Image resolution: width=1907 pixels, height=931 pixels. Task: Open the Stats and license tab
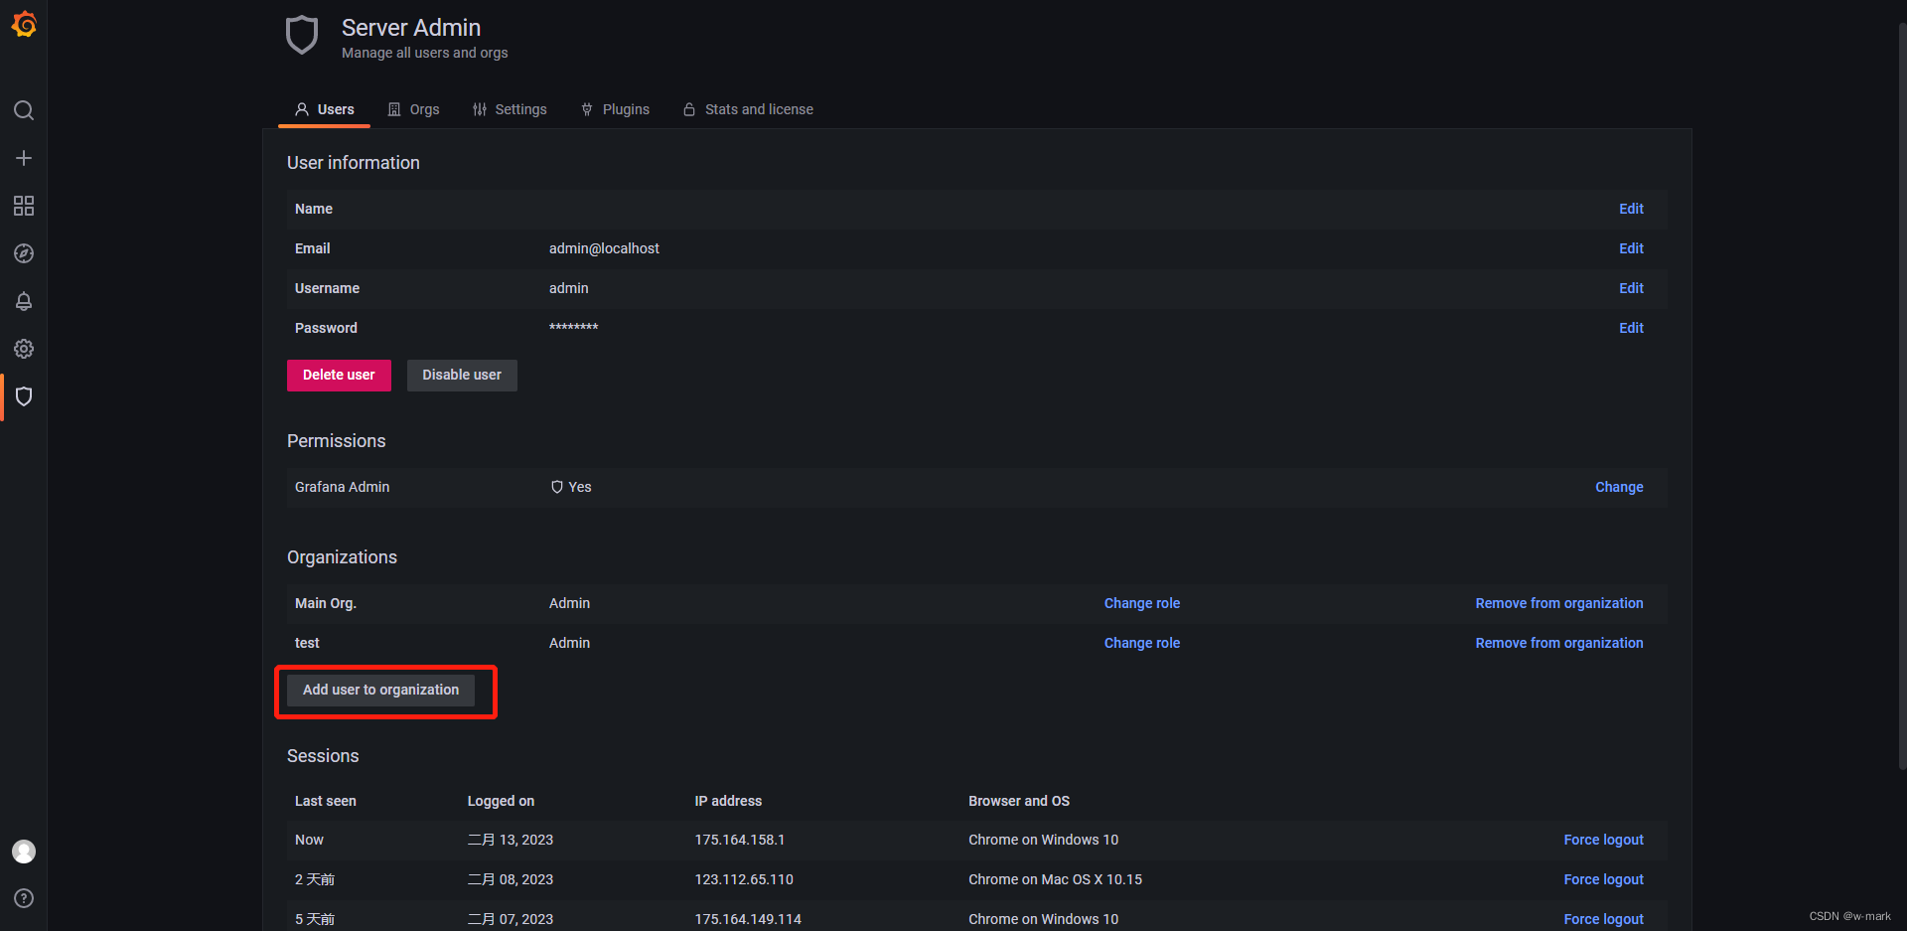tap(748, 109)
